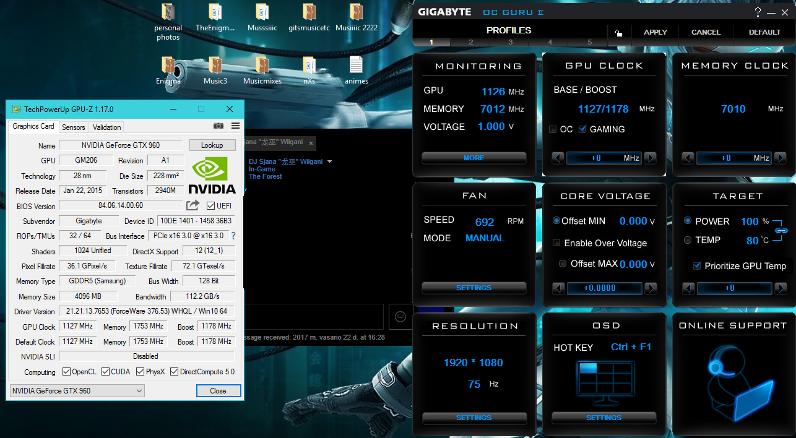Open the Fan SETTINGS button
The image size is (796, 438).
(x=474, y=288)
